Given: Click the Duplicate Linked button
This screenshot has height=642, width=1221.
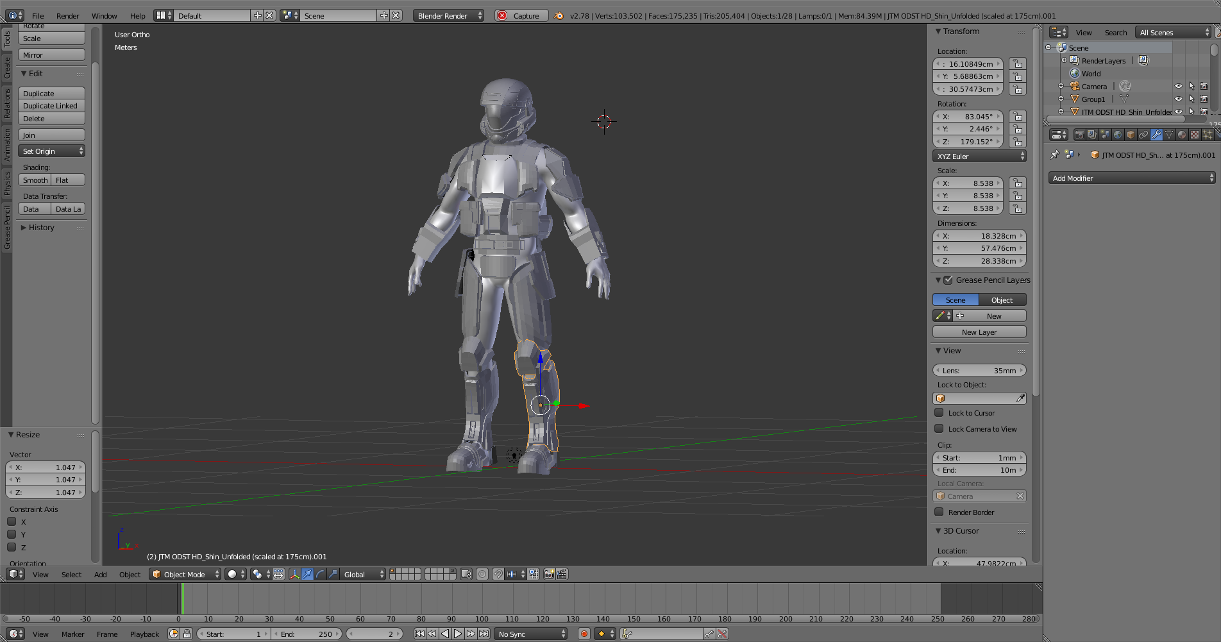Looking at the screenshot, I should (51, 106).
